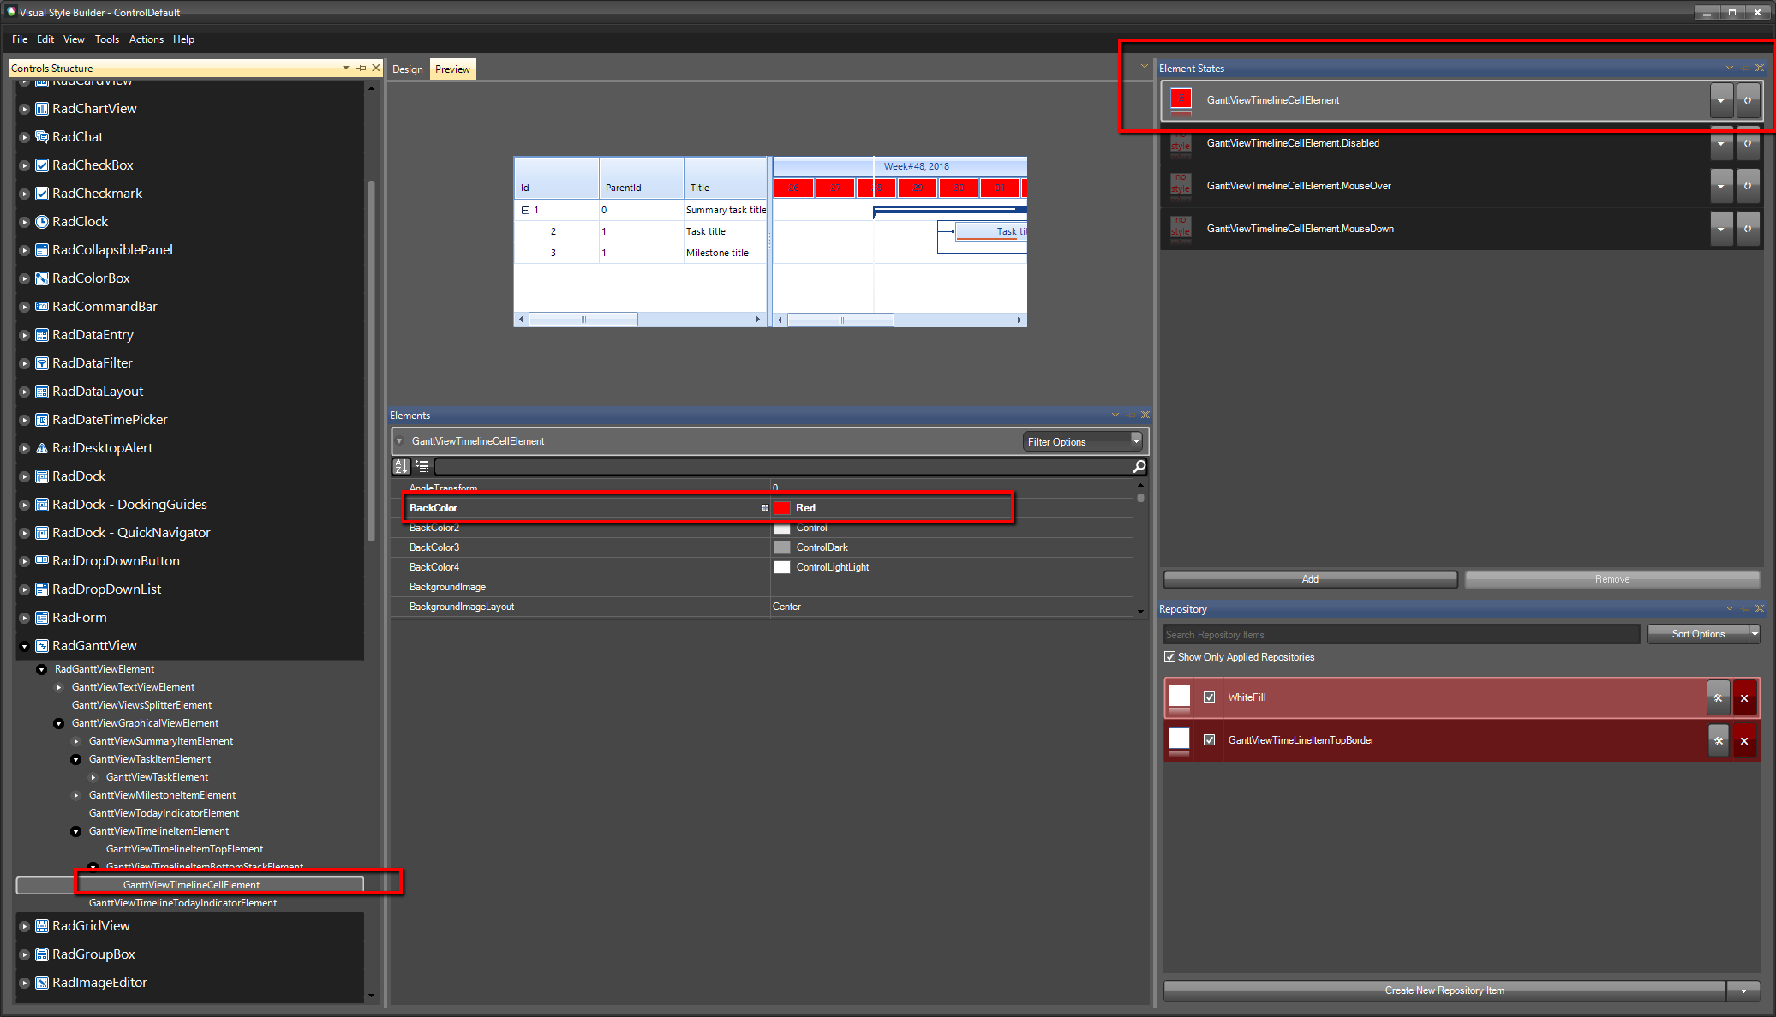1776x1017 pixels.
Task: Click the search magnifier icon in the Elements panel
Action: pyautogui.click(x=1139, y=466)
